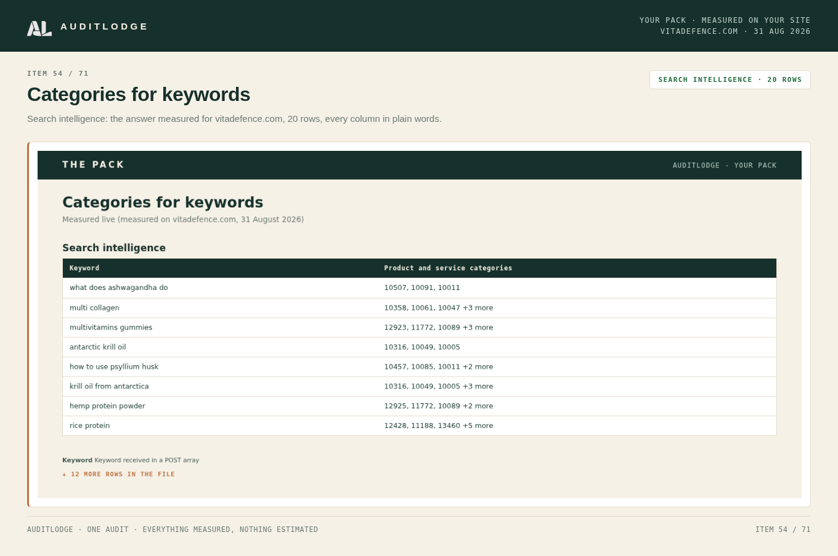Screen dimensions: 838x556
Task: Click the footer tagline "Everything measured, nothing estimated"
Action: [230, 530]
